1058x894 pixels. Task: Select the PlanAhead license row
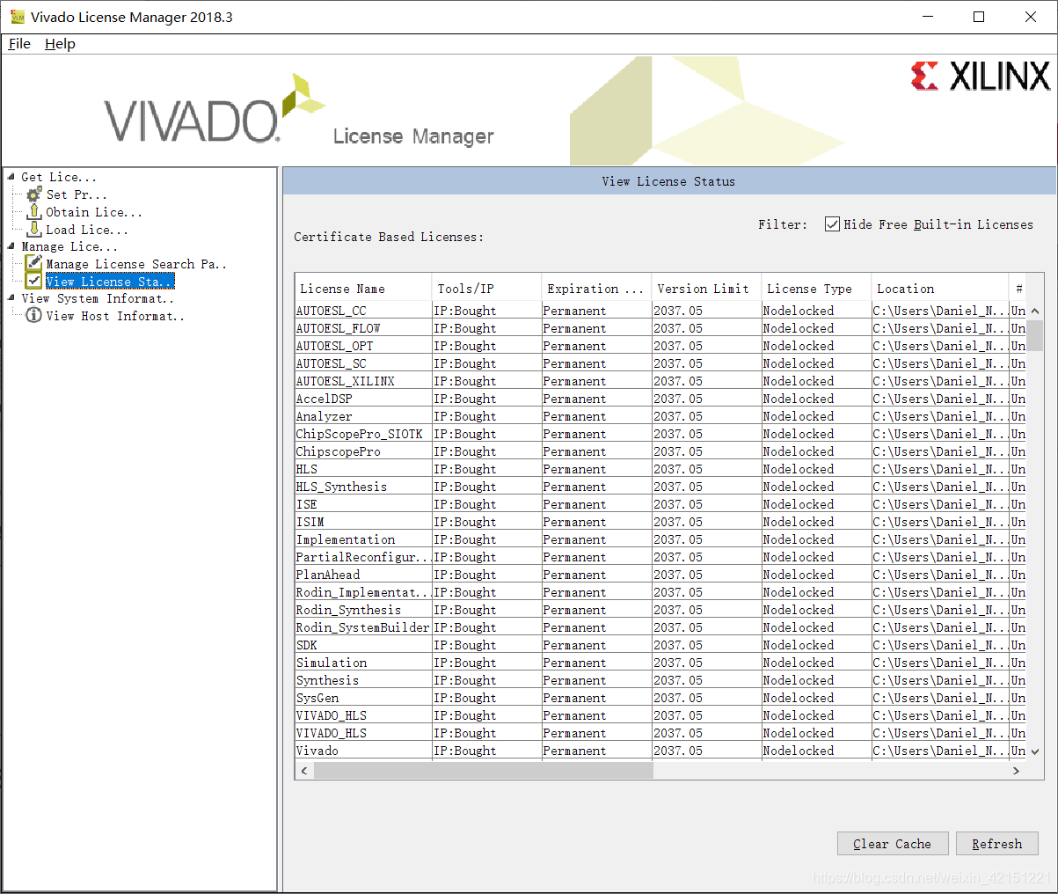tap(660, 575)
